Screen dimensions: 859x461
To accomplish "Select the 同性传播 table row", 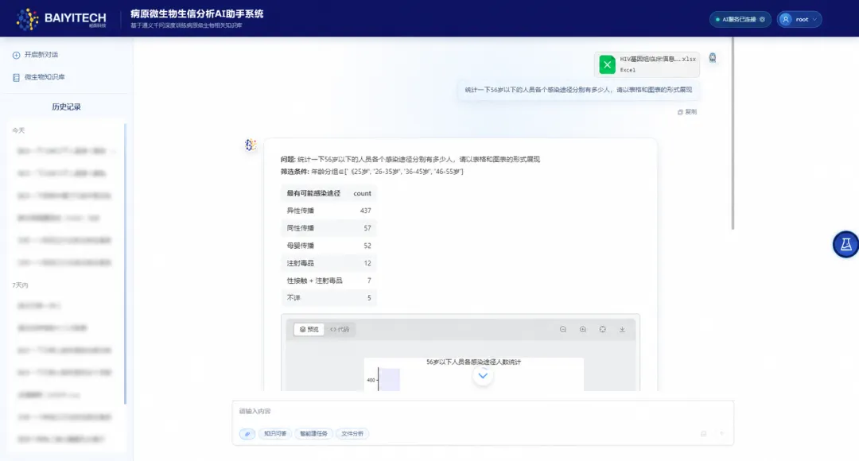I will pos(328,228).
